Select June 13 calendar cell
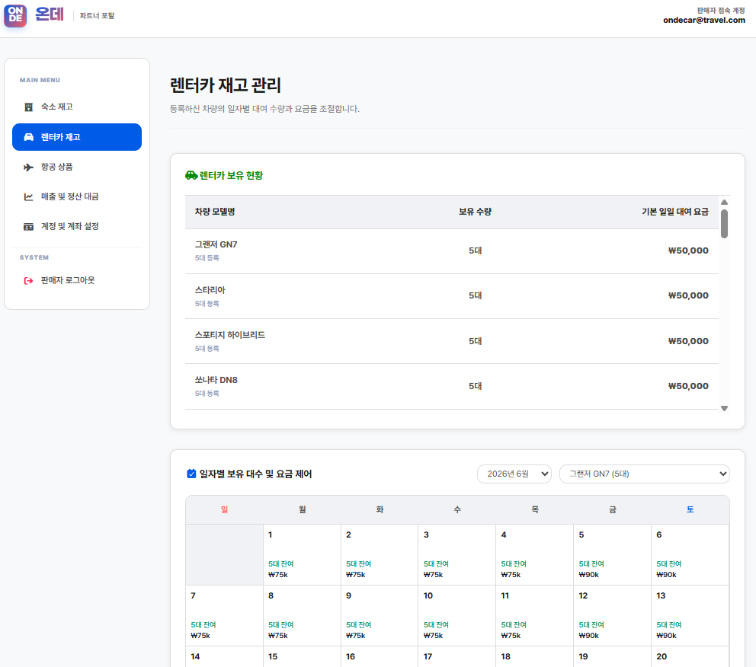This screenshot has width=756, height=667. coord(690,616)
